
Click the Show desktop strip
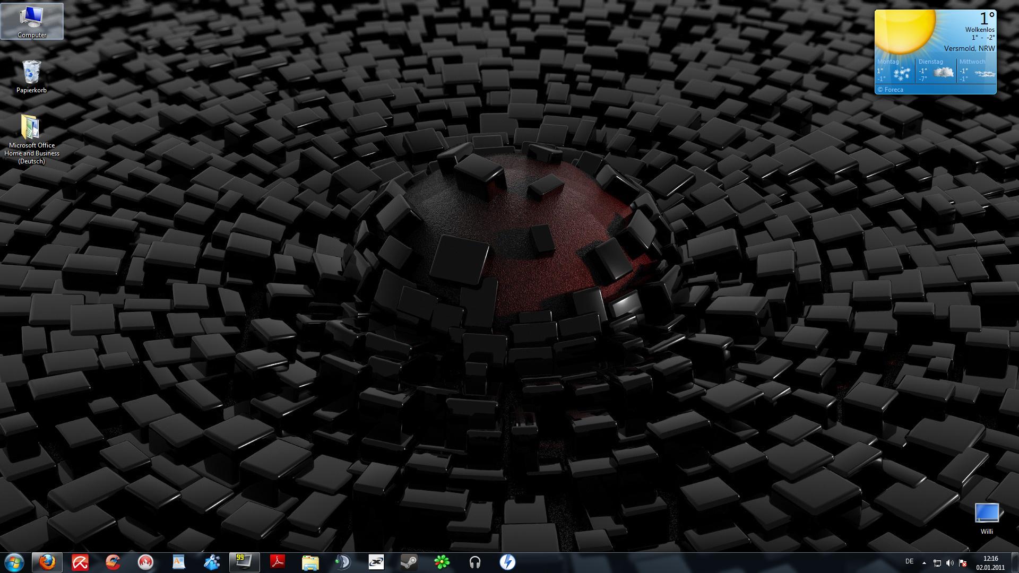point(1015,562)
